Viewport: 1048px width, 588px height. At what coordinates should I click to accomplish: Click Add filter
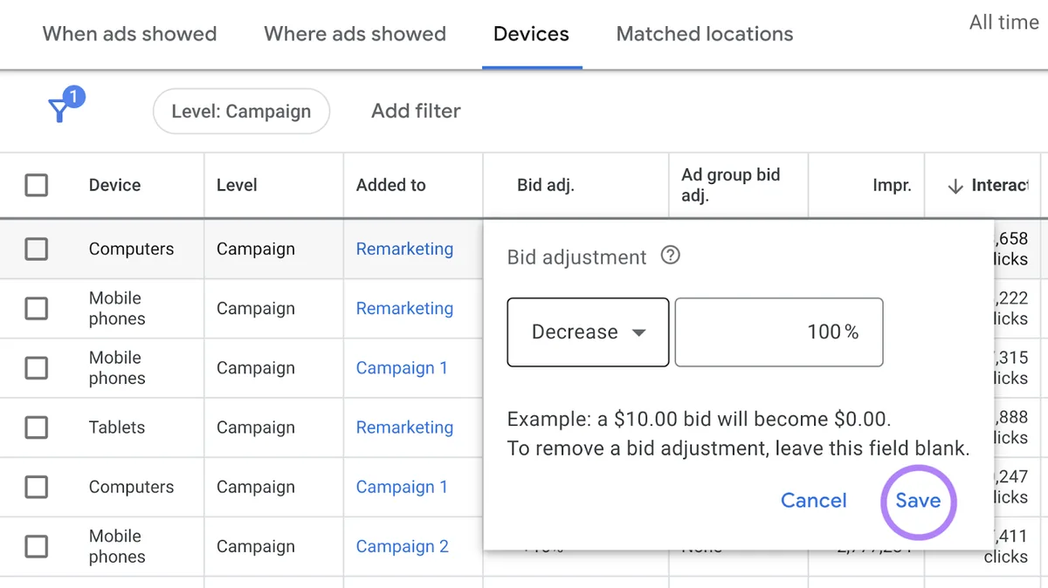(x=416, y=111)
